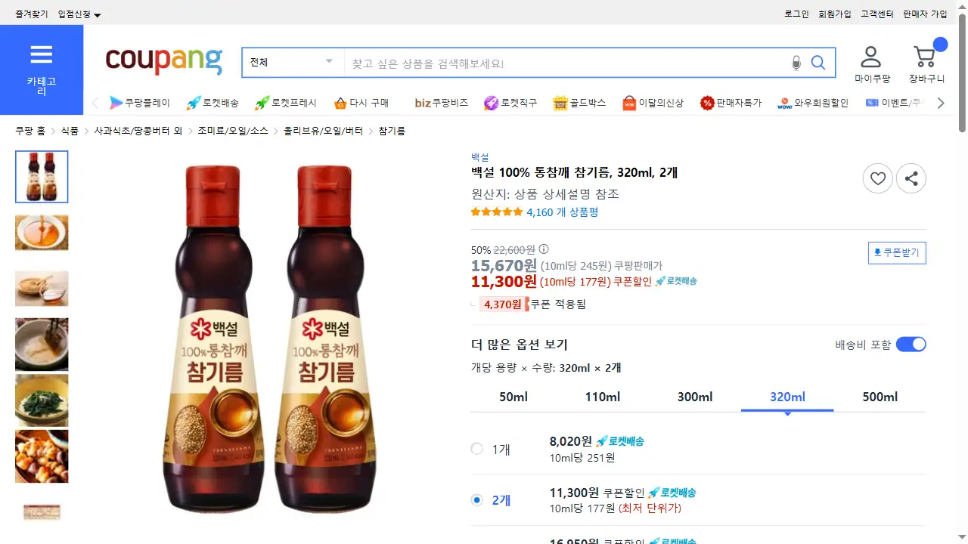Click the right arrow of shortcut carousel
The width and height of the screenshot is (968, 544).
pyautogui.click(x=941, y=103)
